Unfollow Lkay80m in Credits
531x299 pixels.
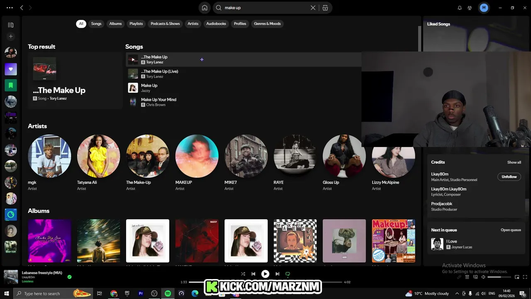(x=509, y=177)
